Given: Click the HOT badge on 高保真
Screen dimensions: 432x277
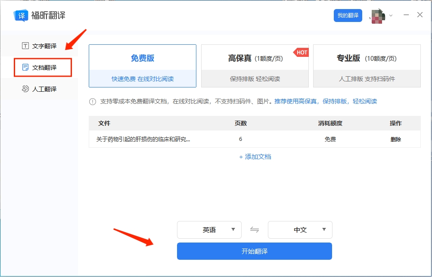Looking at the screenshot, I should click(301, 52).
